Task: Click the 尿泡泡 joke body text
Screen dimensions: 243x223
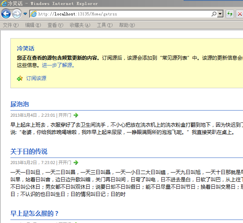Action: (127, 128)
